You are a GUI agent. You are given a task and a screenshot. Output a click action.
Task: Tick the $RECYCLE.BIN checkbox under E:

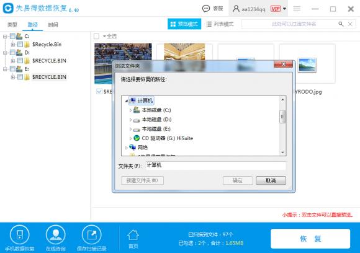pos(20,77)
